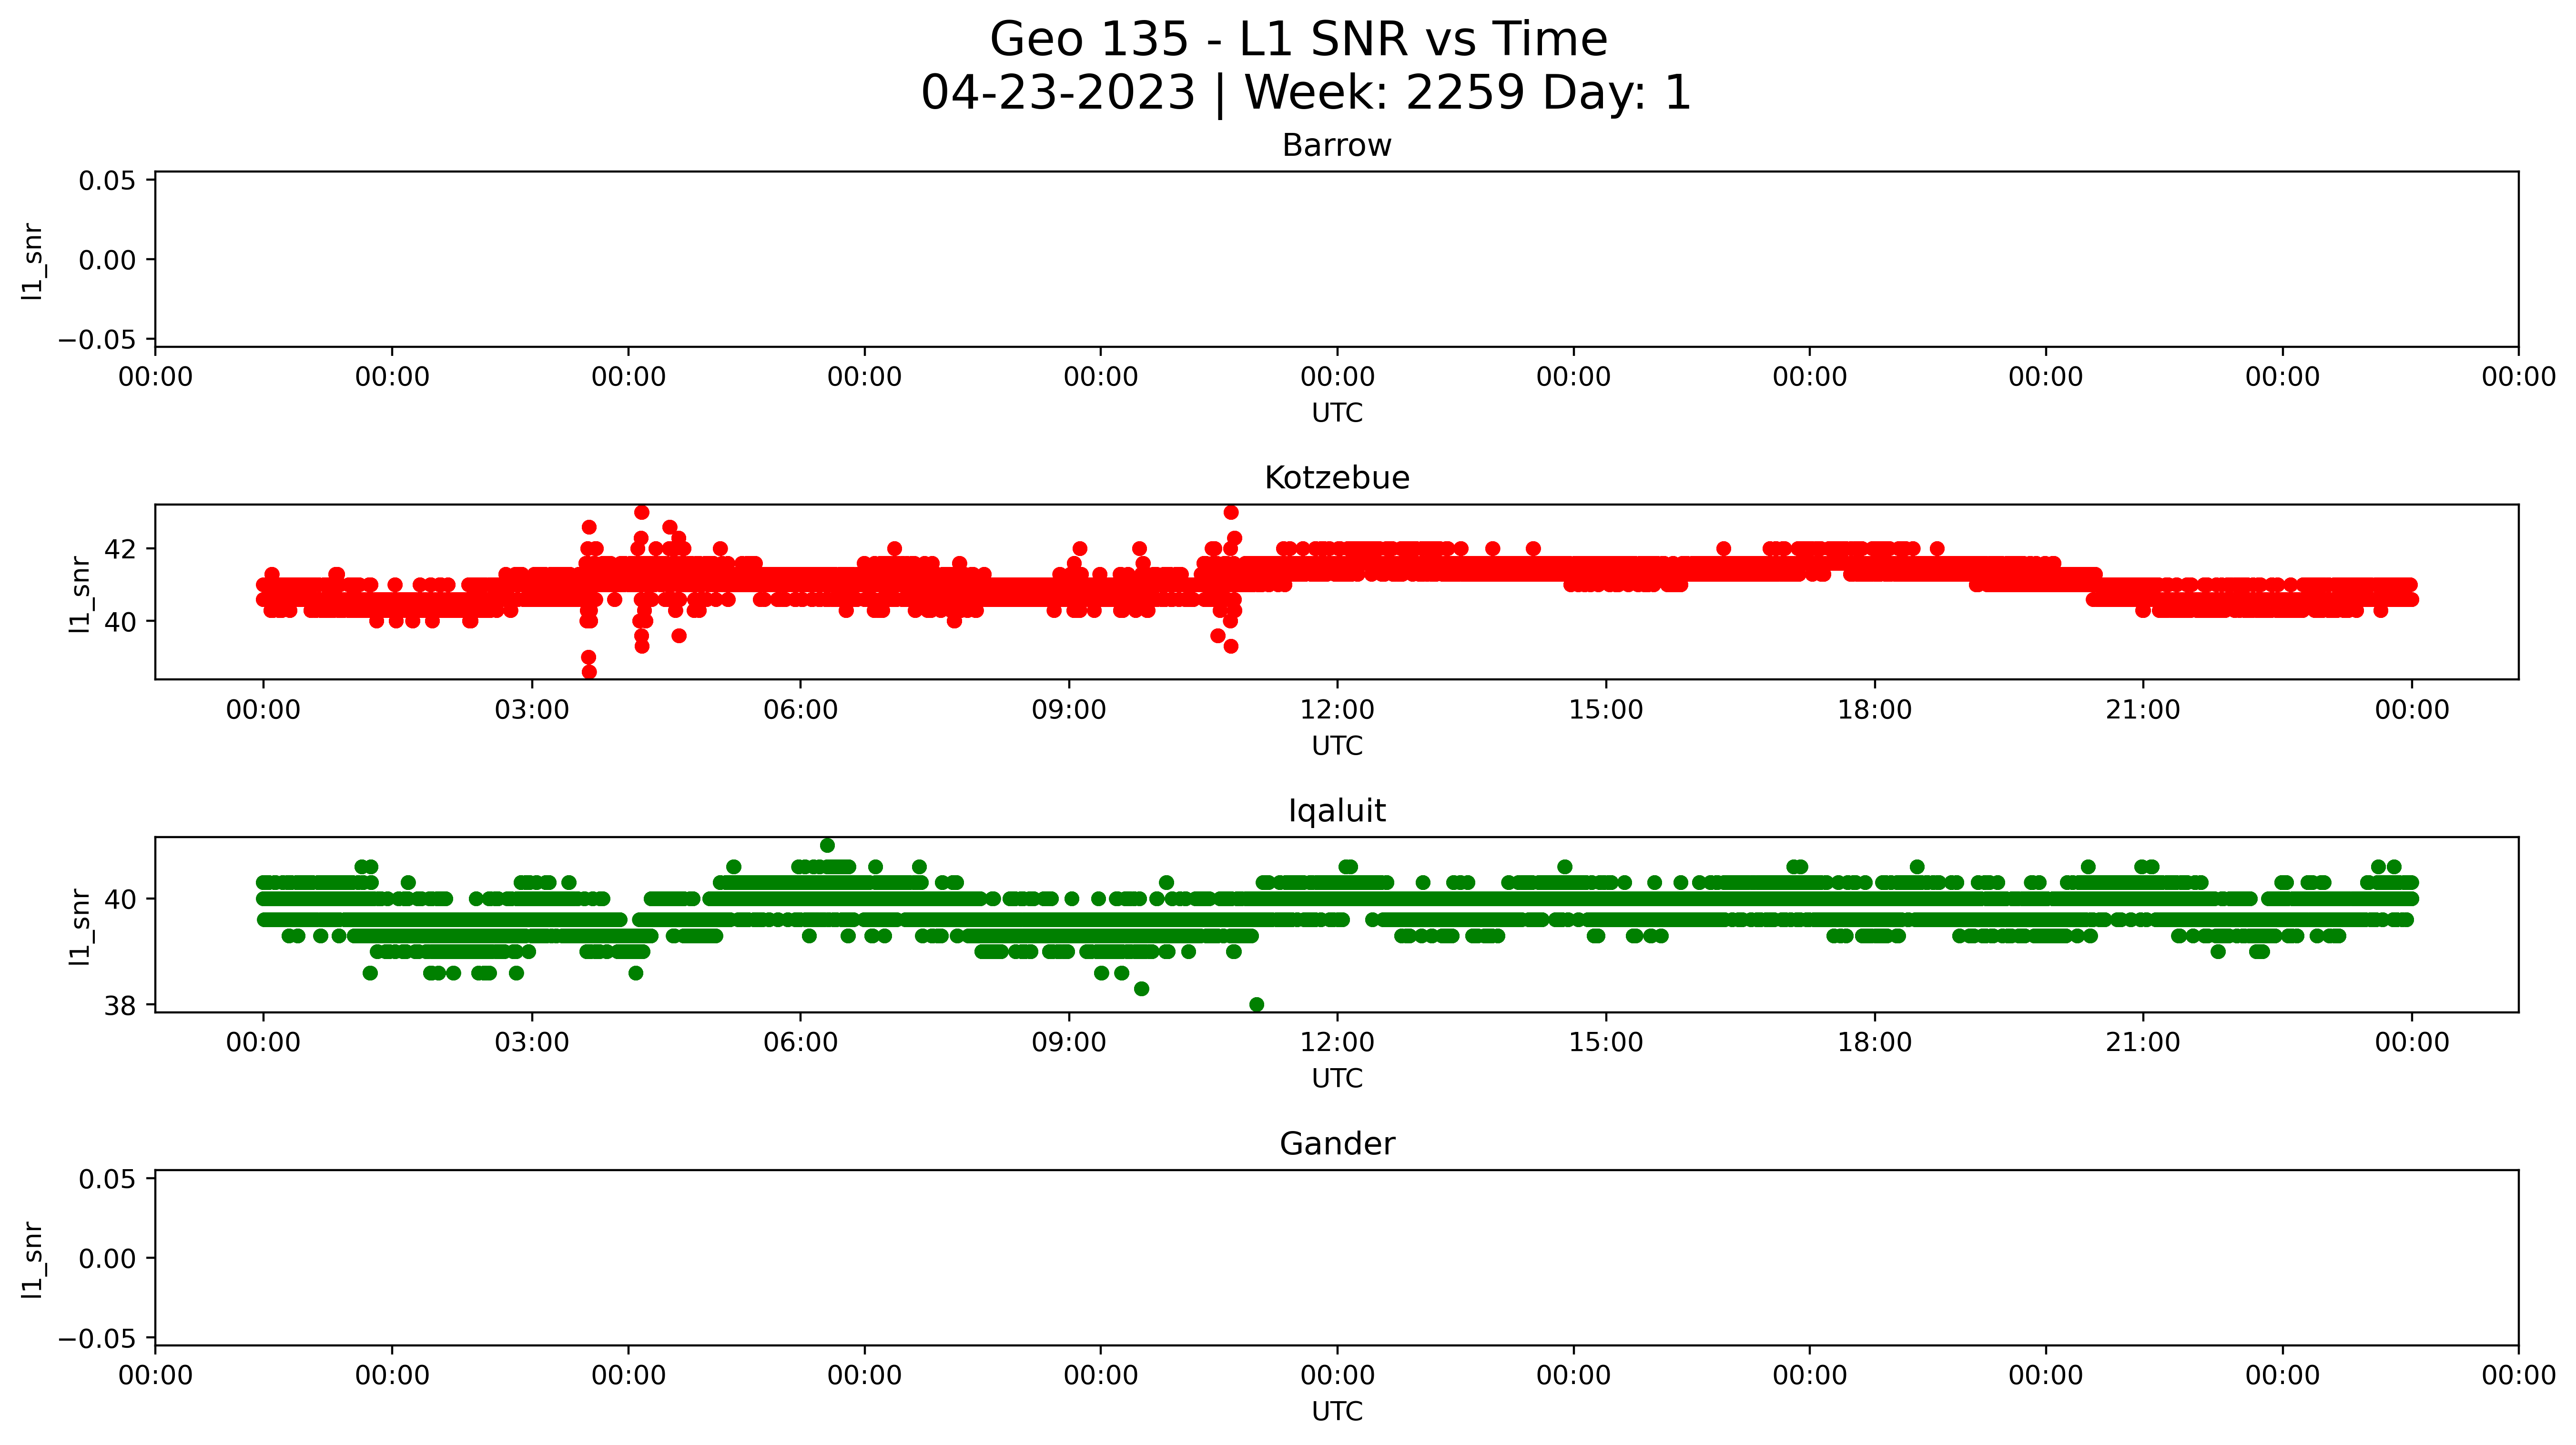The height and width of the screenshot is (1445, 2576).
Task: Click the lowest green point at 38 in Iqaluit
Action: click(1257, 1005)
